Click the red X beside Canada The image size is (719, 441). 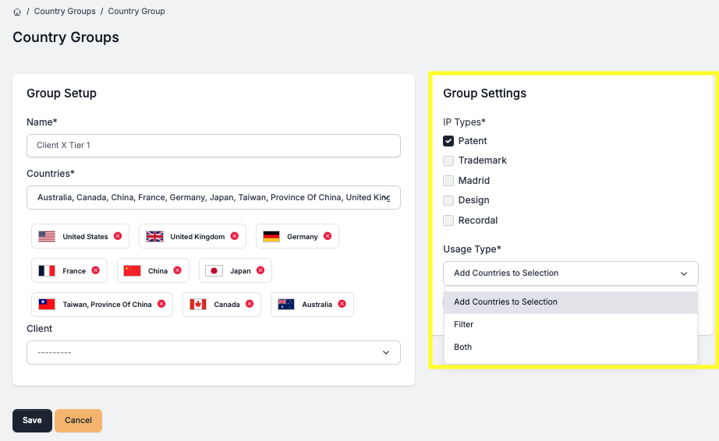[250, 304]
